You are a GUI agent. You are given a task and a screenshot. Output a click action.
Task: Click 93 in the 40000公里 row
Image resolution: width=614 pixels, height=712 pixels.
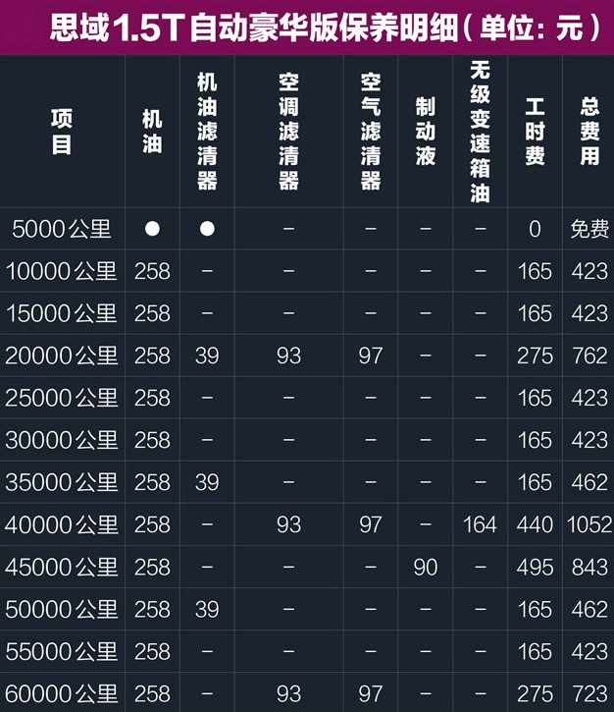[289, 525]
